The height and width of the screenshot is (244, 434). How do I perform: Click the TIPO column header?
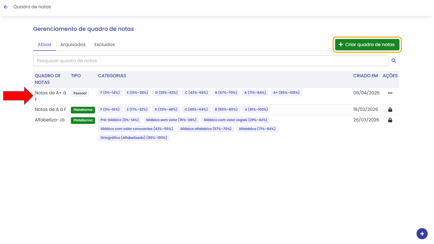pos(76,76)
